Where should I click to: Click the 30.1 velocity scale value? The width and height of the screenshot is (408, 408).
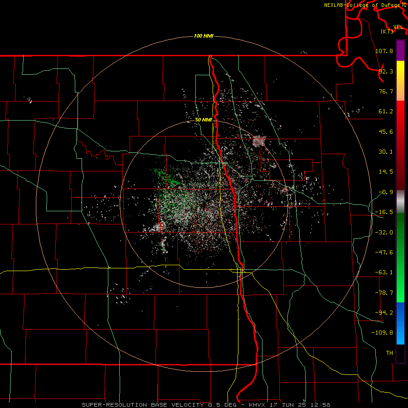point(386,152)
